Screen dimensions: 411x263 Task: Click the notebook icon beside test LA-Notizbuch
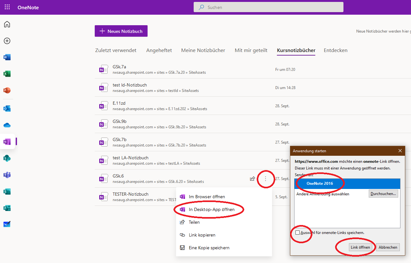(103, 161)
